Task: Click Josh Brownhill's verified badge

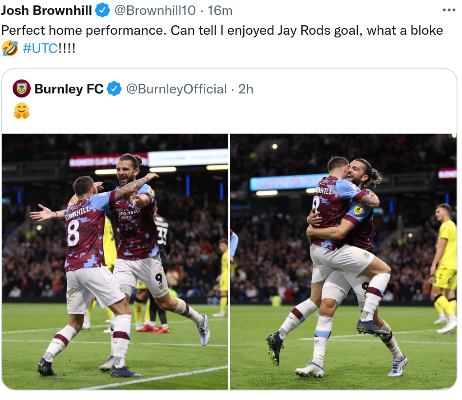Action: pyautogui.click(x=102, y=11)
